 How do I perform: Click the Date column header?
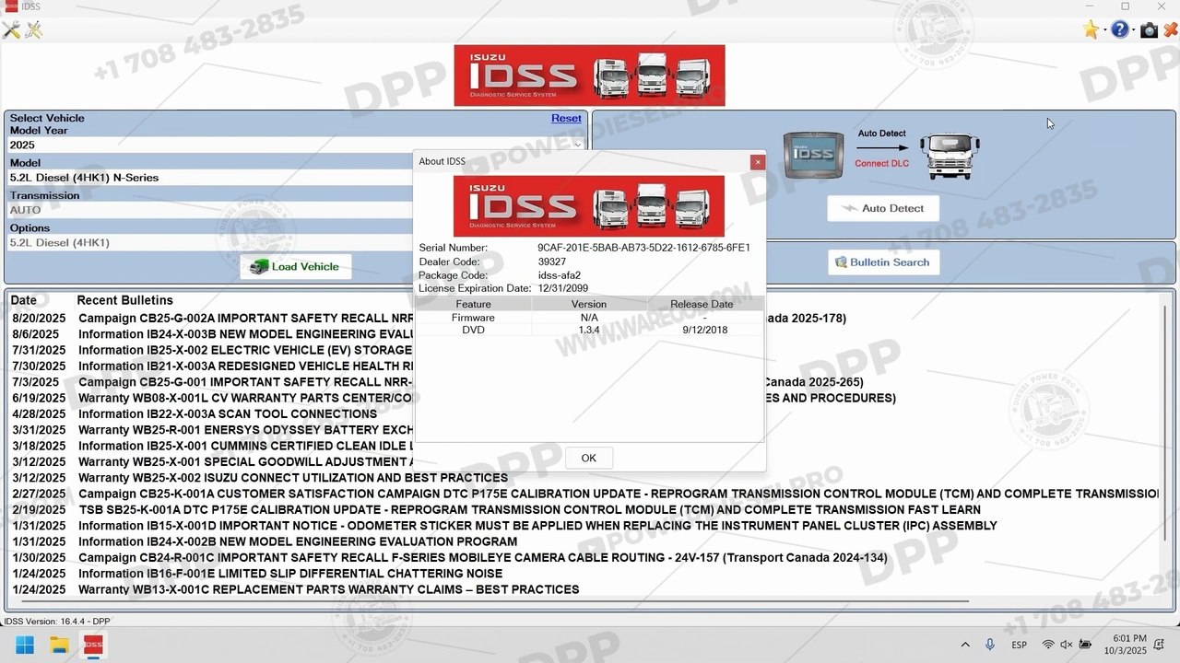24,300
